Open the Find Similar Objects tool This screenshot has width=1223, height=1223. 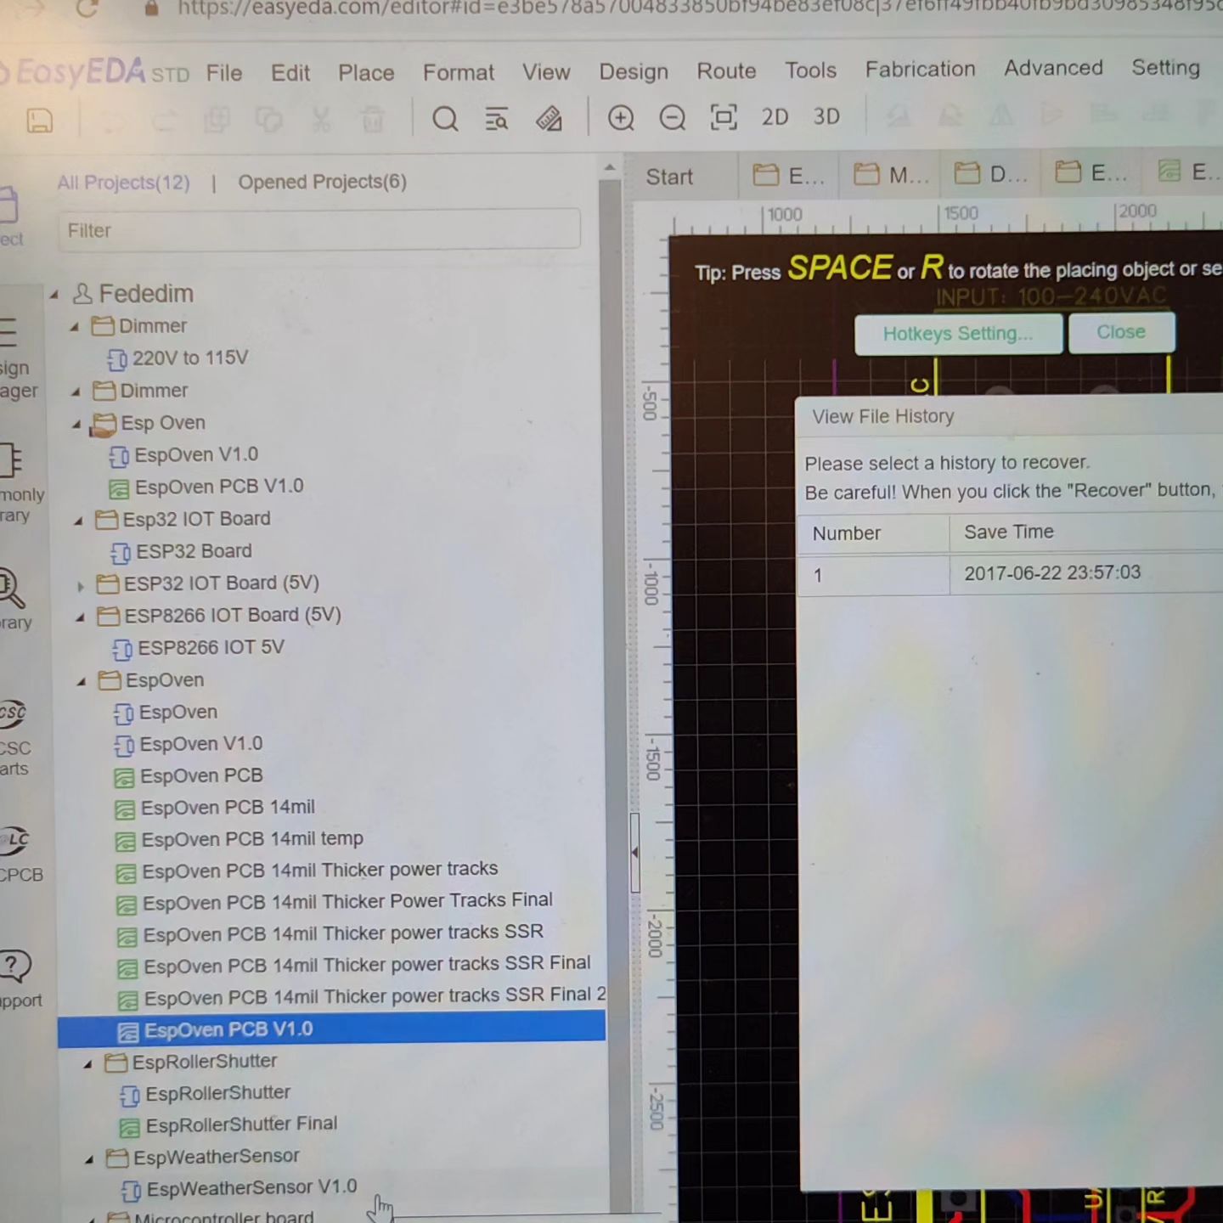(497, 119)
